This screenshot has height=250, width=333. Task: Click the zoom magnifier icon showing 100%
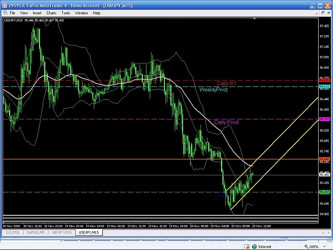306,246
